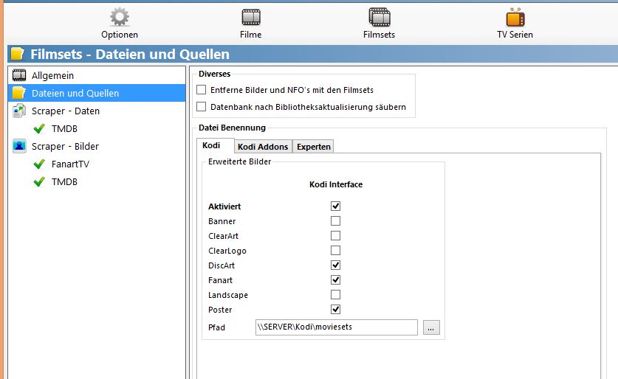
Task: Open the Filme section label
Action: pos(250,35)
